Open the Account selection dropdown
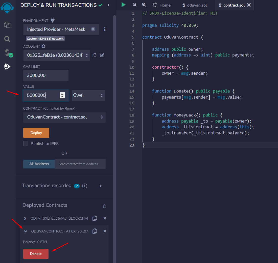The height and width of the screenshot is (263, 278). 57,55
